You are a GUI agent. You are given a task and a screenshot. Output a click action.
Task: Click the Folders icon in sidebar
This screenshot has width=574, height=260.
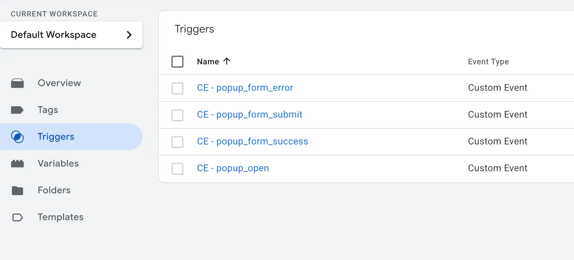pos(17,190)
